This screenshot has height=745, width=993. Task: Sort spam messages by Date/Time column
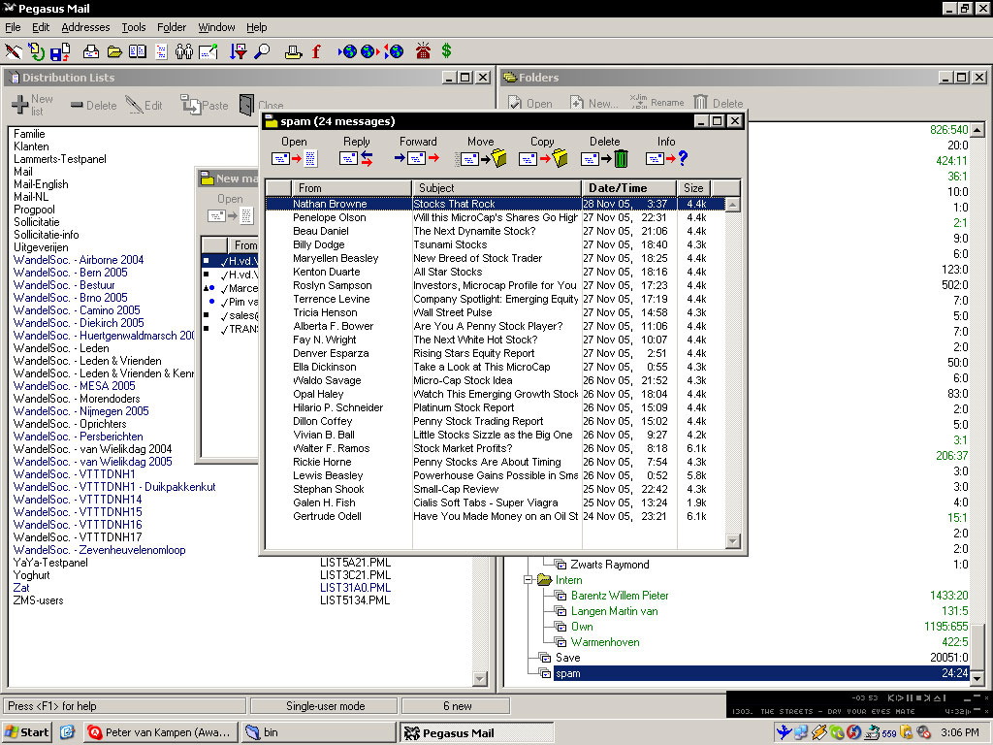coord(628,188)
